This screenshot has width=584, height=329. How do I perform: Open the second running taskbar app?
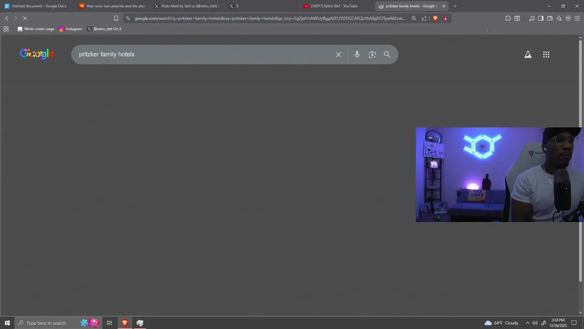tap(140, 323)
